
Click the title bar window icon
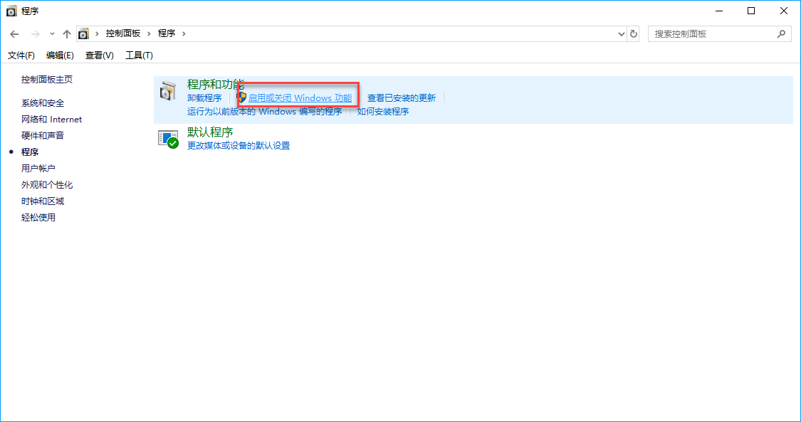point(11,11)
